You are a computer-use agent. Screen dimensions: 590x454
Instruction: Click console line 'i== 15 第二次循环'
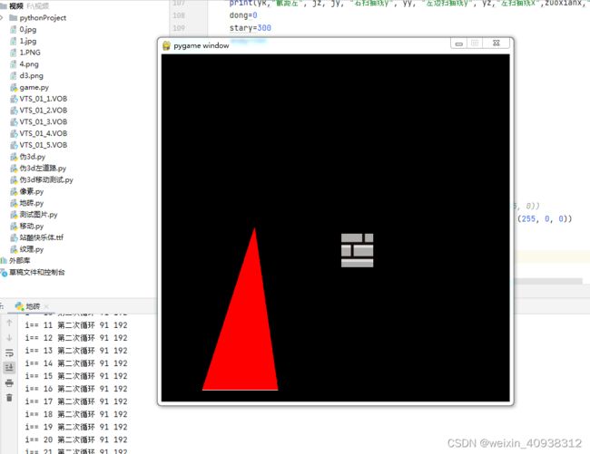76,376
